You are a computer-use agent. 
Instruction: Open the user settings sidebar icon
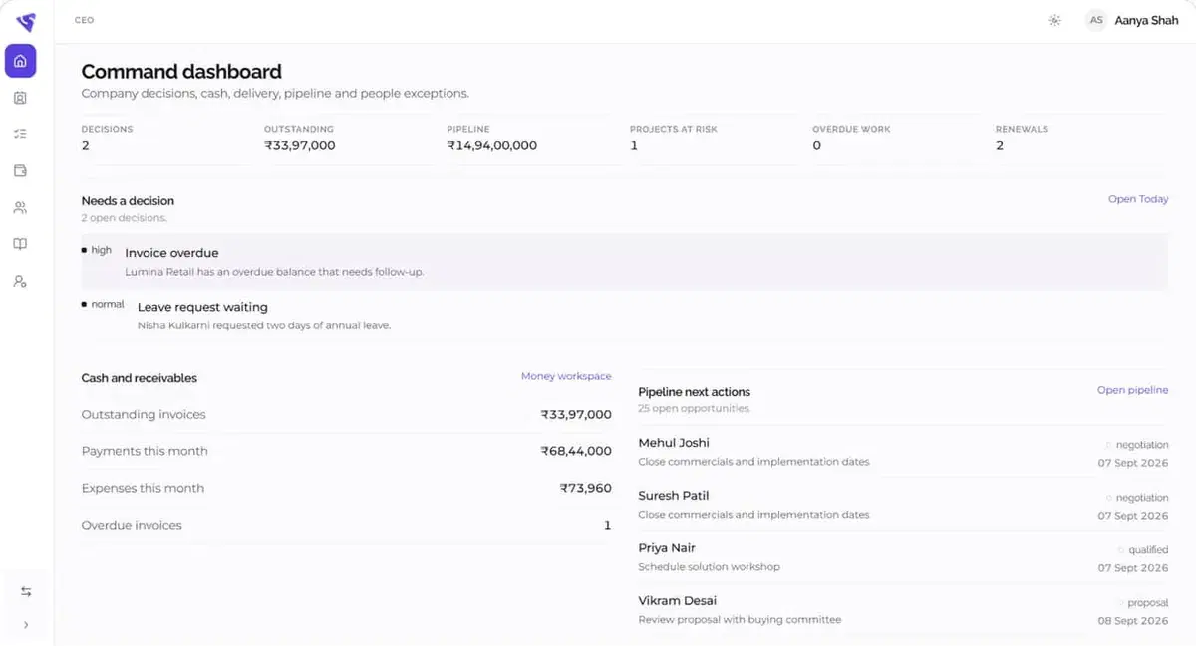pyautogui.click(x=20, y=282)
